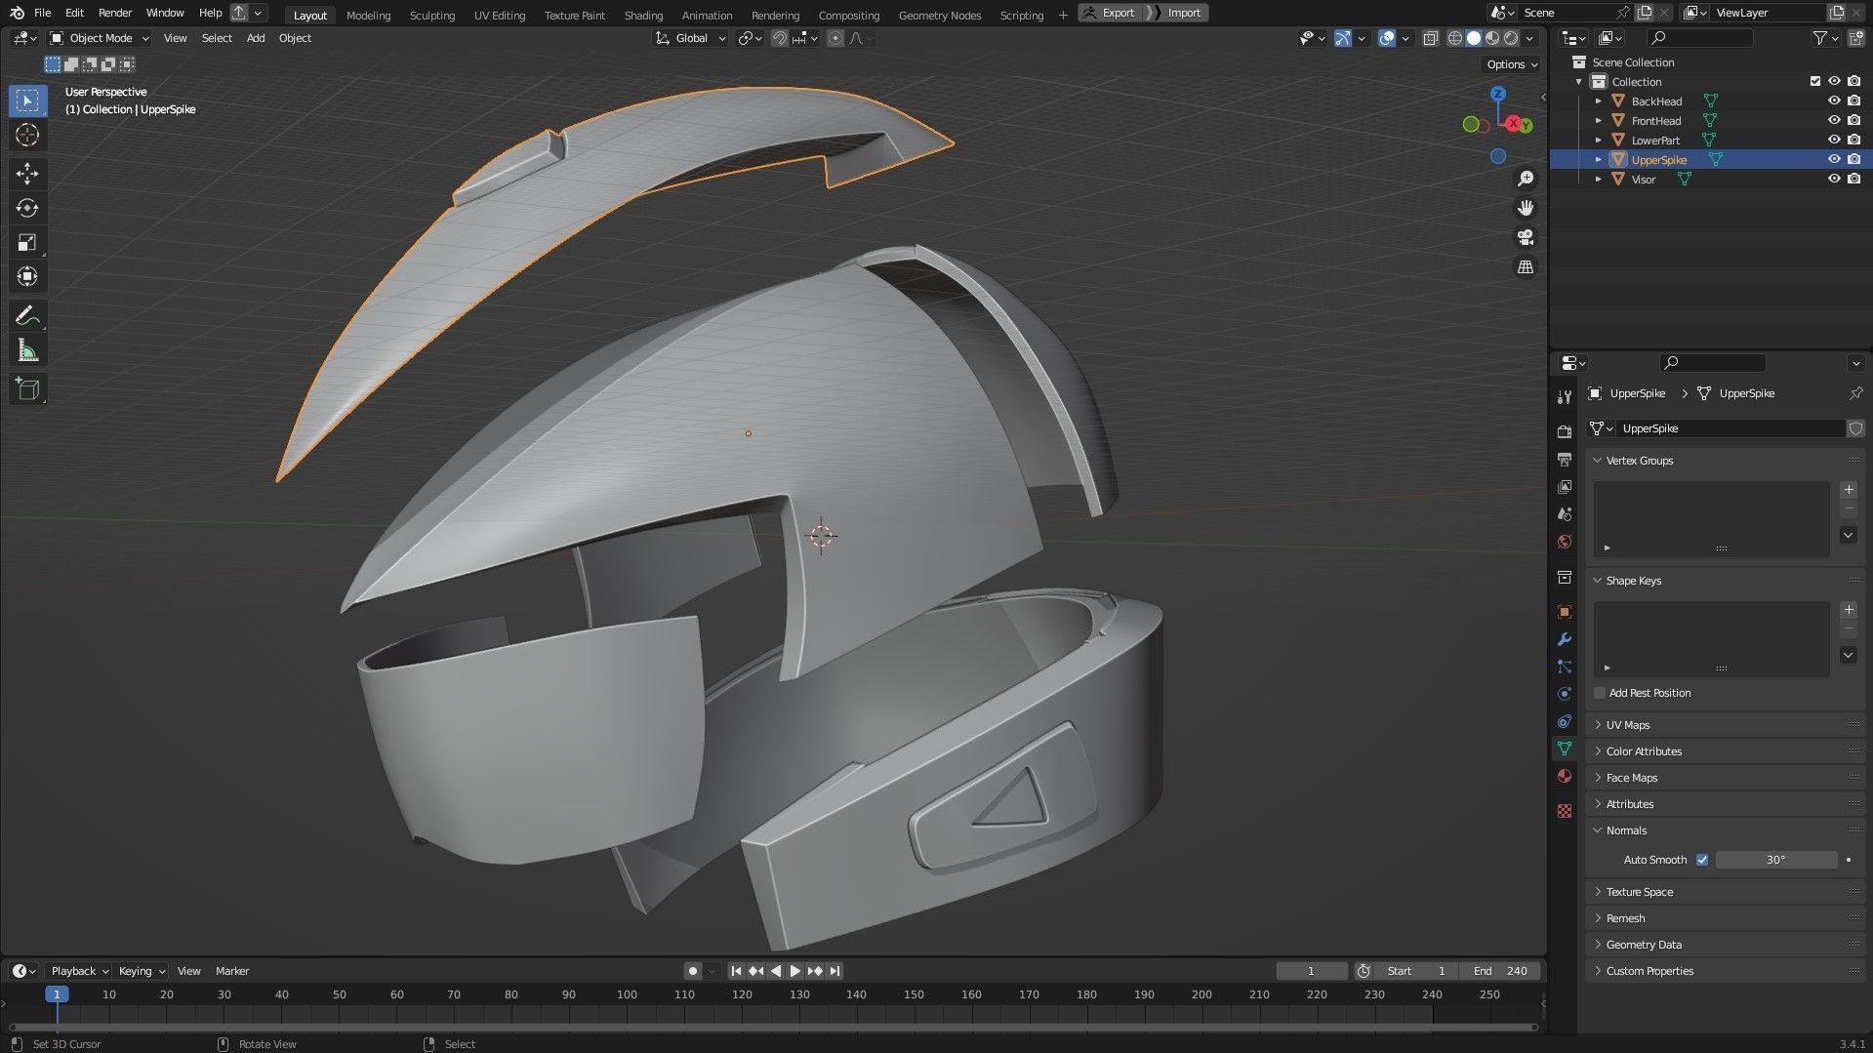The height and width of the screenshot is (1053, 1873).
Task: Open the Physics properties tab
Action: click(1565, 694)
